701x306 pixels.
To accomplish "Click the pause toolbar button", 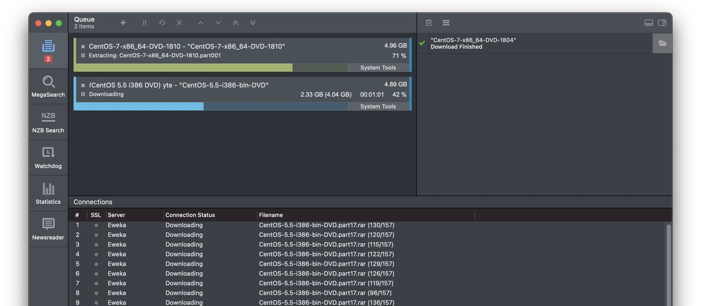I will [145, 23].
